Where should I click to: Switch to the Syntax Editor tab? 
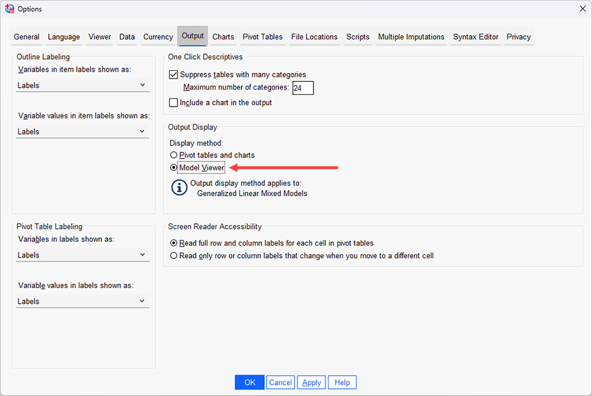click(x=476, y=37)
